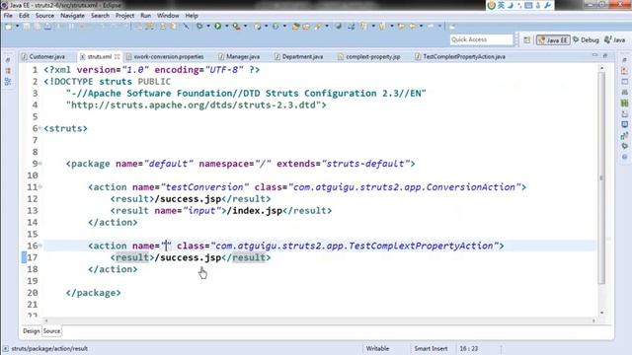
Task: Switch to the Debug perspective
Action: (x=586, y=39)
